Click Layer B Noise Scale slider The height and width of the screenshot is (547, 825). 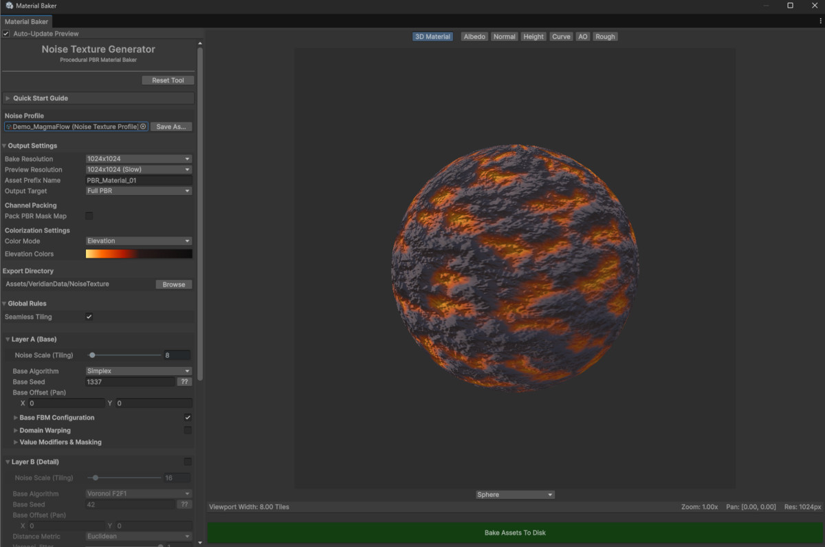tap(124, 478)
